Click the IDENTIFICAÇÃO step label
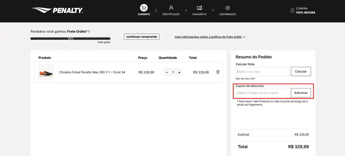The image size is (345, 156). click(x=171, y=14)
